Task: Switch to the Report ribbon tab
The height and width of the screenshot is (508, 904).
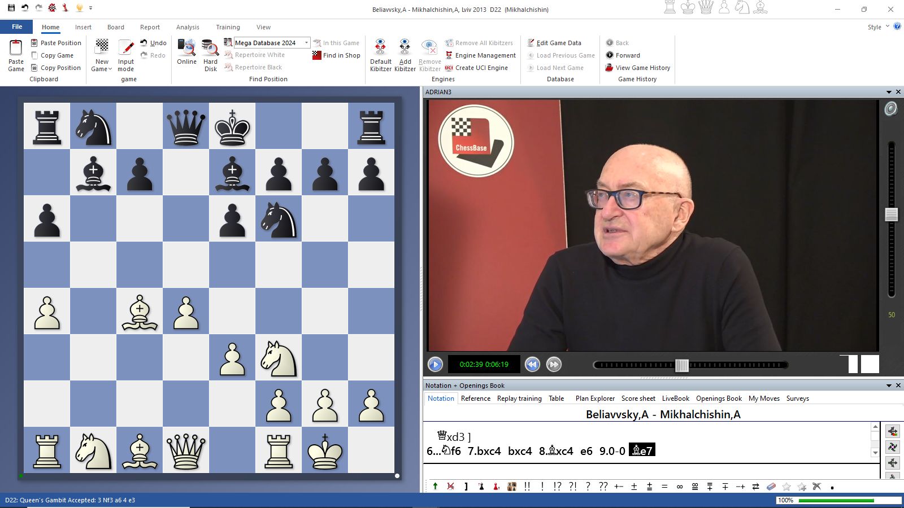Action: [x=150, y=27]
